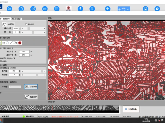Image resolution: width=165 pixels, height=123 pixels.
Task: Select the polyline region tool
Action: (x=15, y=43)
